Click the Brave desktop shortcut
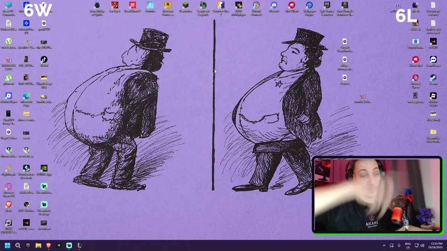Viewport: 447px width, 251px height. (x=9, y=207)
